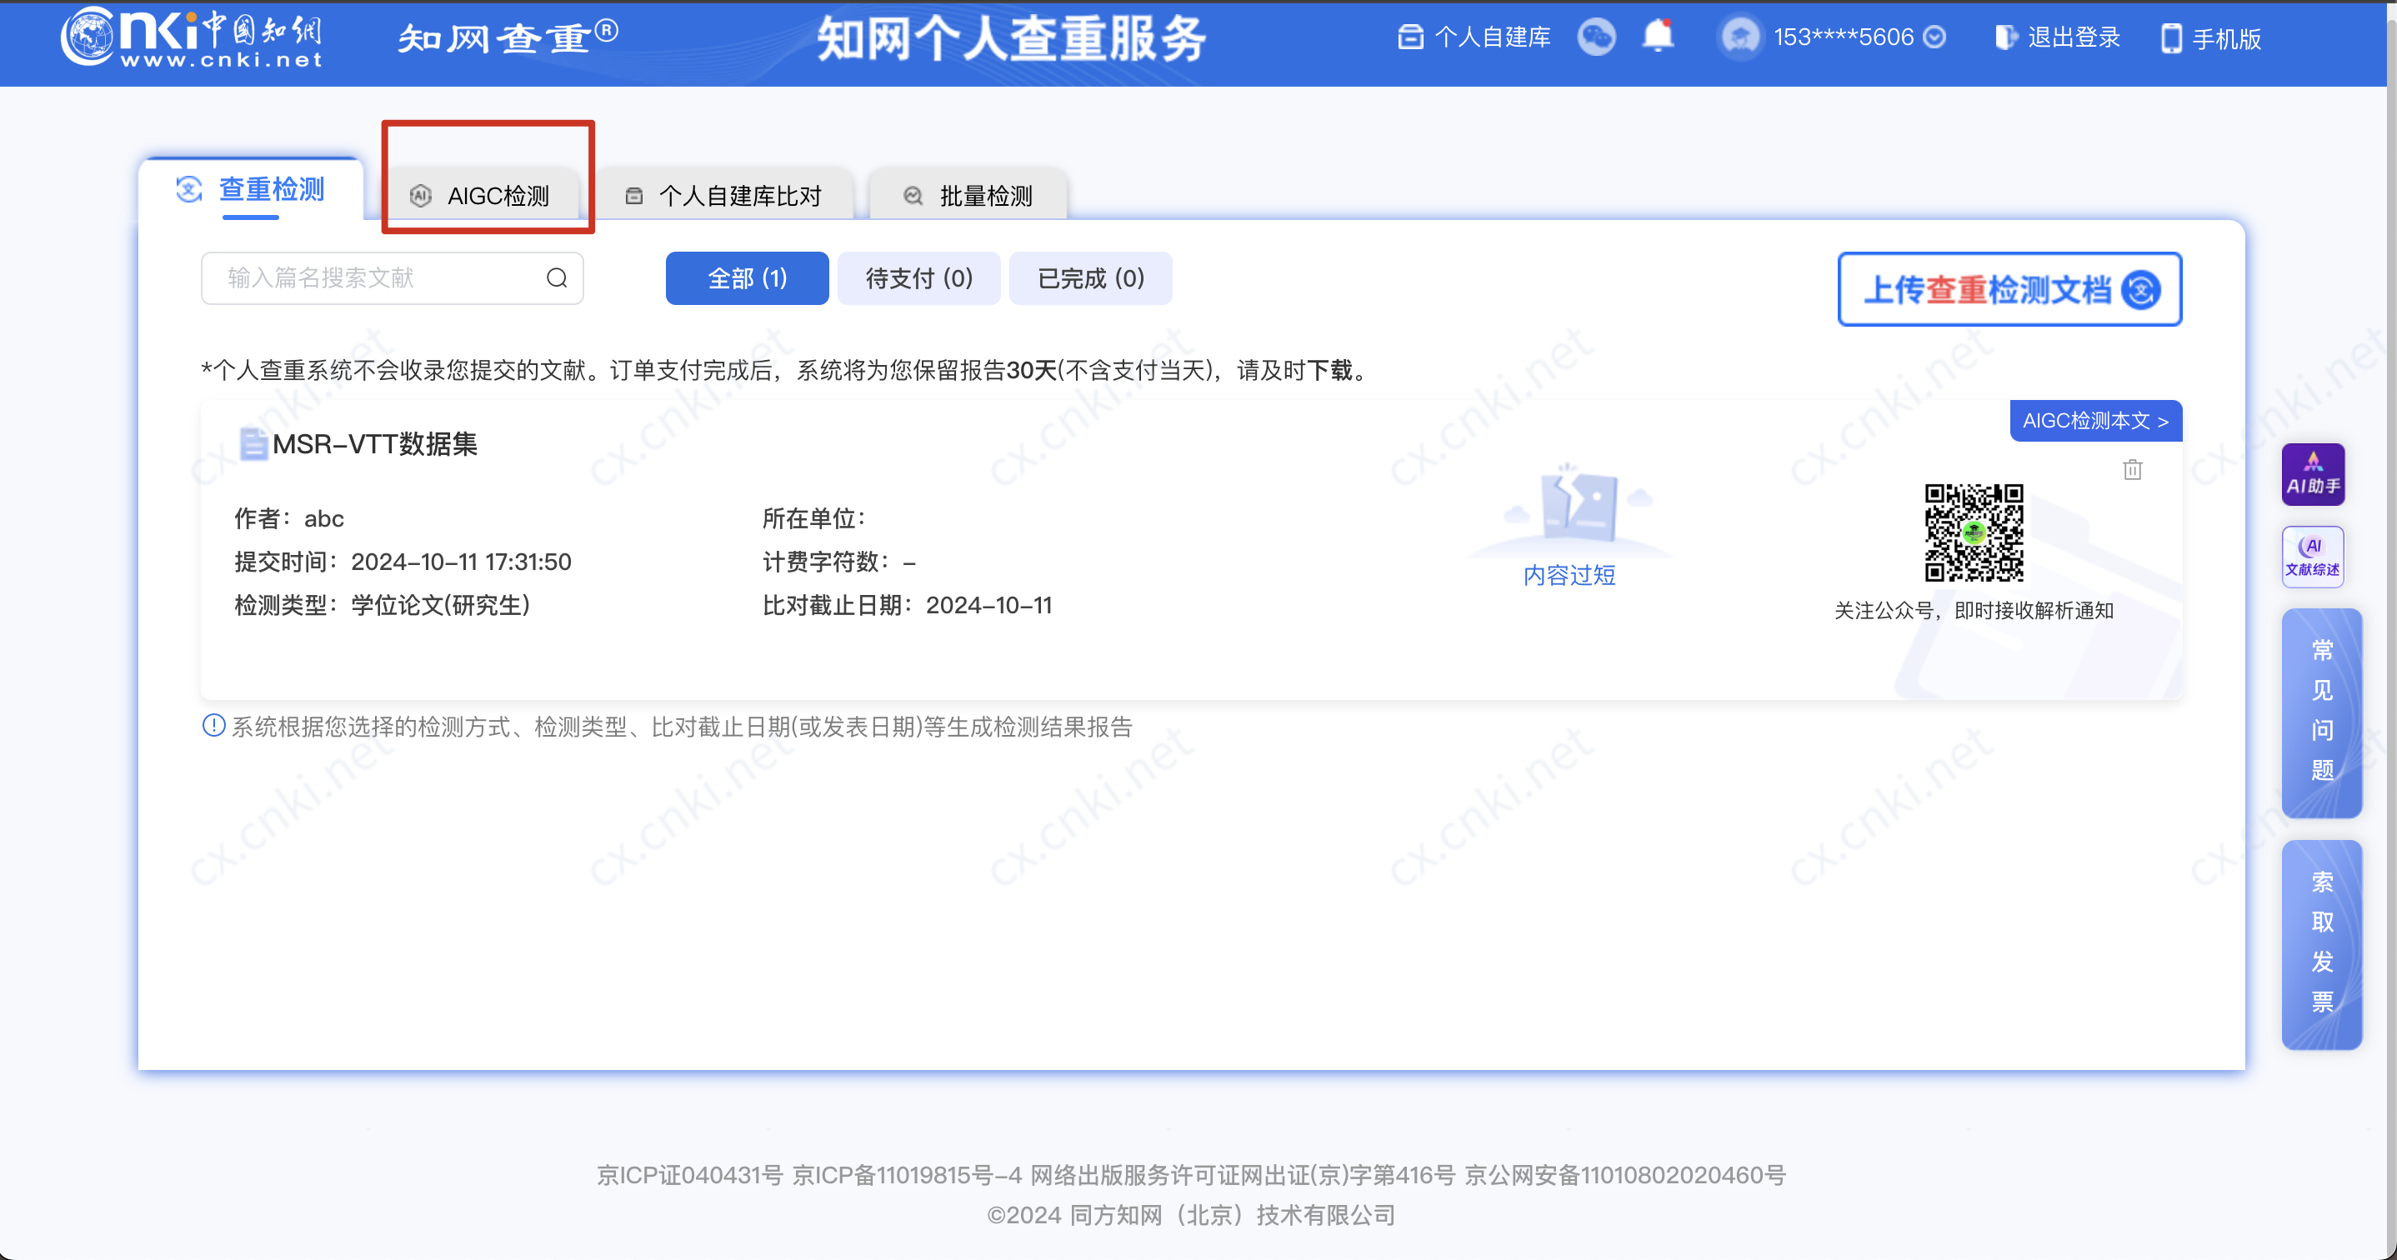Select the 全部 (1) filter
Viewport: 2397px width, 1260px height.
746,278
